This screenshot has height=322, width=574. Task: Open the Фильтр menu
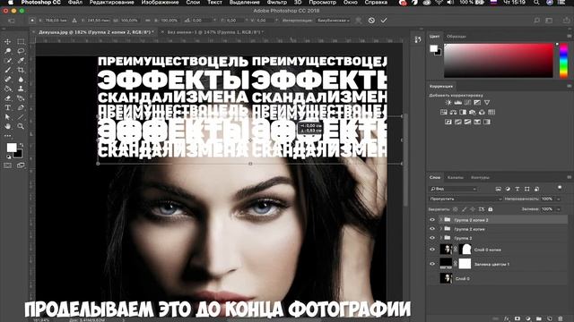pyautogui.click(x=277, y=2)
